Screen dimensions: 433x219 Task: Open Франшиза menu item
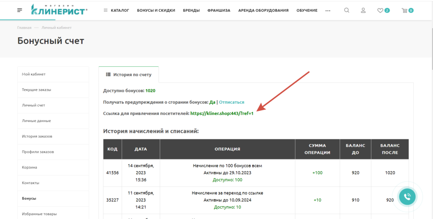coord(219,11)
